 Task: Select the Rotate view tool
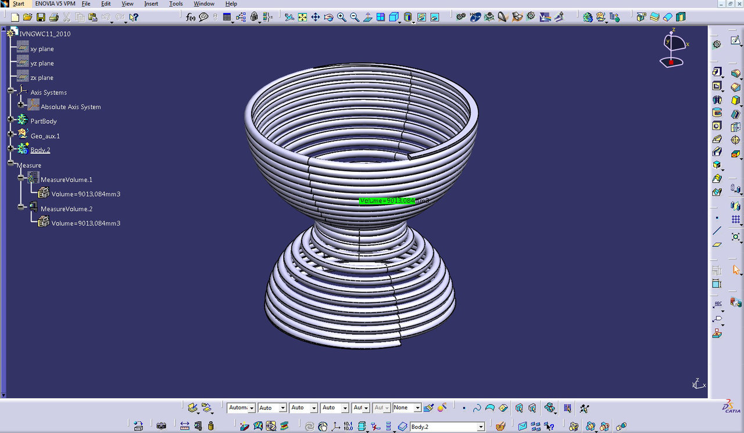[328, 17]
